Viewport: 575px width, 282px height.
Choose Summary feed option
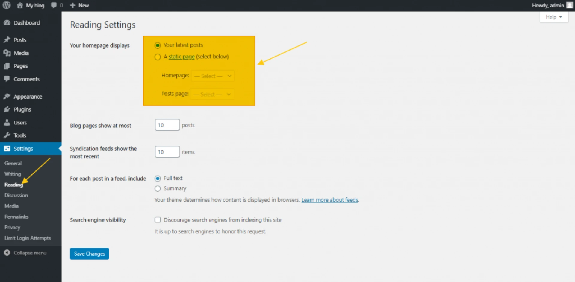pos(158,188)
